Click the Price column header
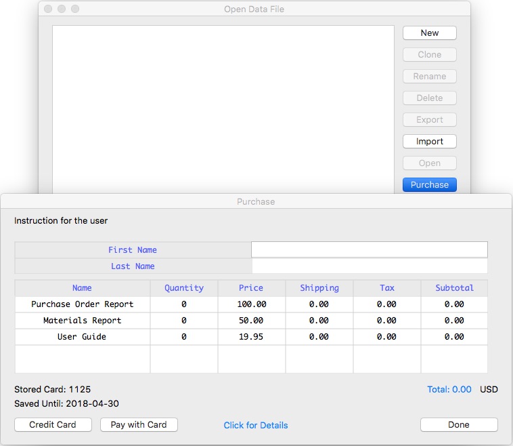This screenshot has width=513, height=446. 251,288
